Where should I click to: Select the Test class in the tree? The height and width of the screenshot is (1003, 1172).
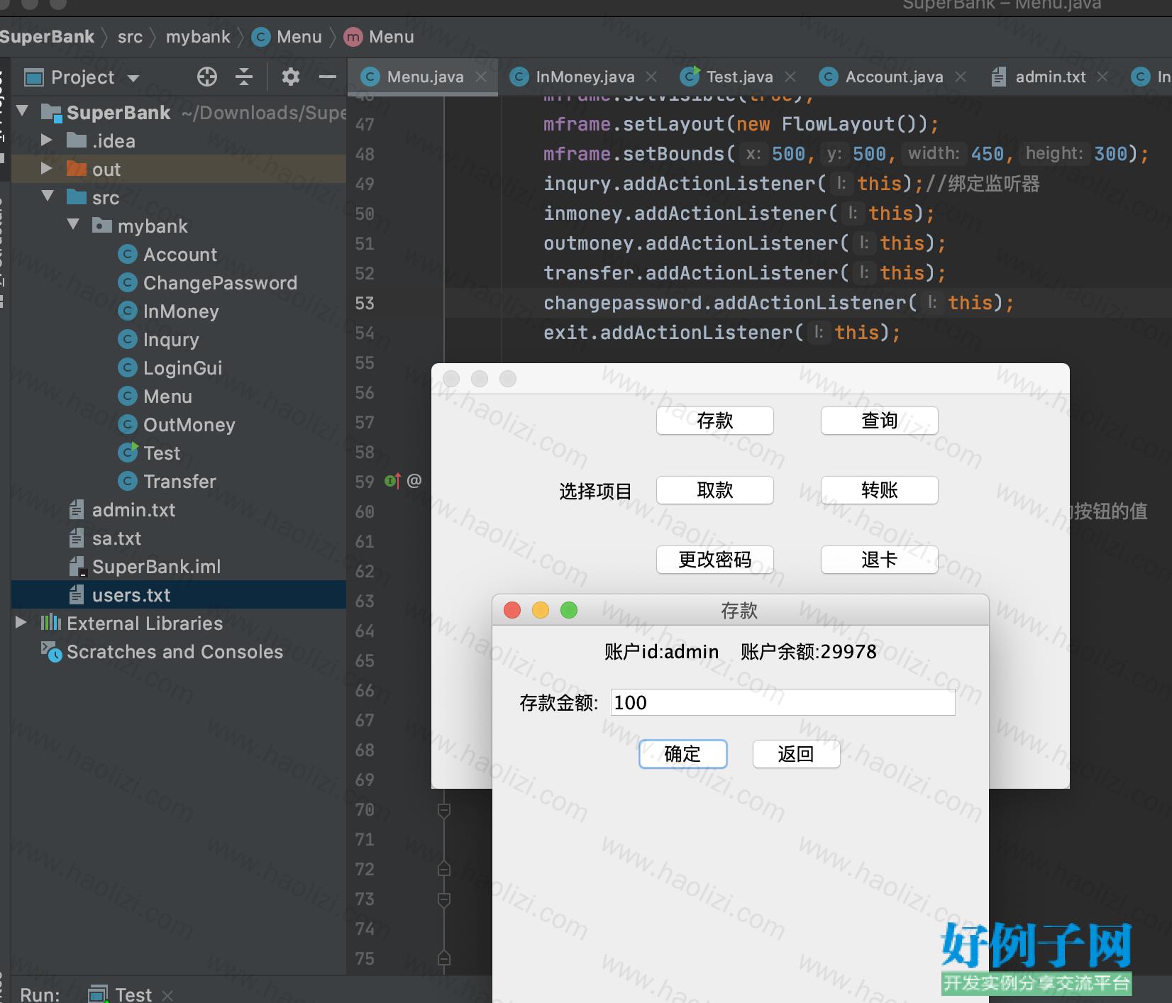[149, 453]
